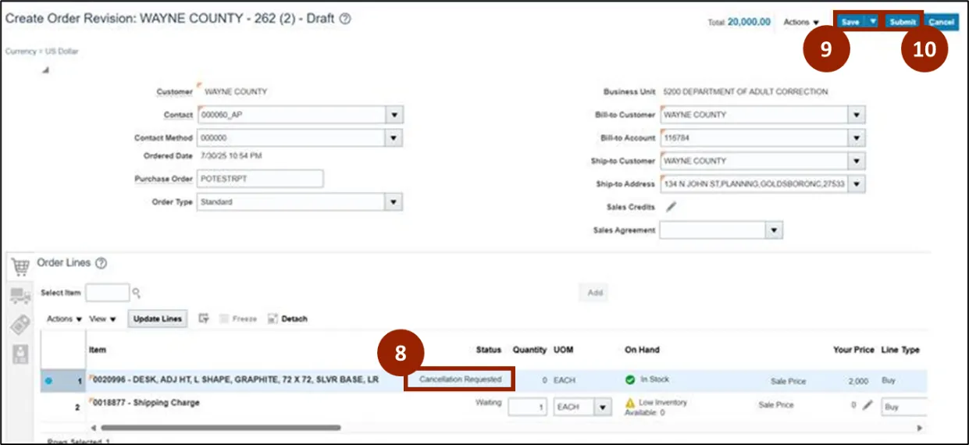Click help icon next to Order Lines
Viewport: 969px width, 445px height.
[101, 263]
